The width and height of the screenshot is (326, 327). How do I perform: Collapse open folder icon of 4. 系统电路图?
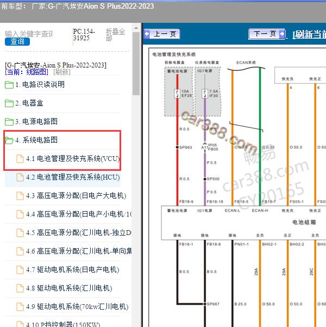coord(9,140)
